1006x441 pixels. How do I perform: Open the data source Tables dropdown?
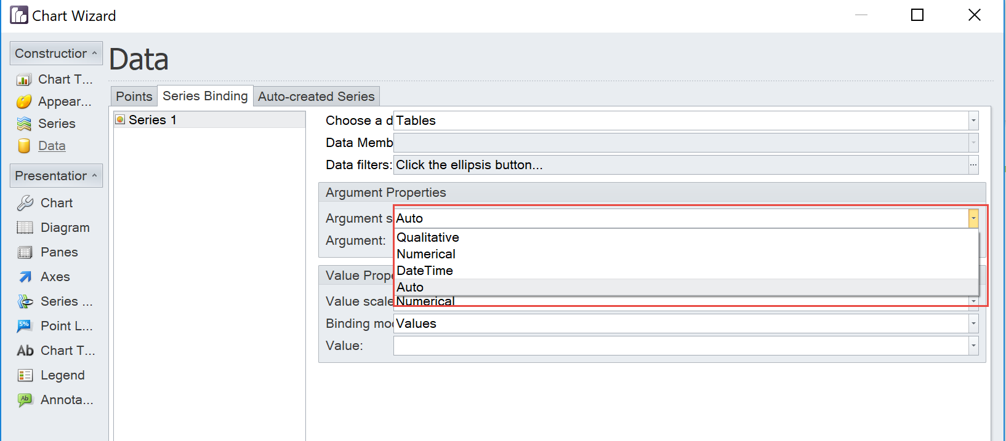[x=973, y=121]
